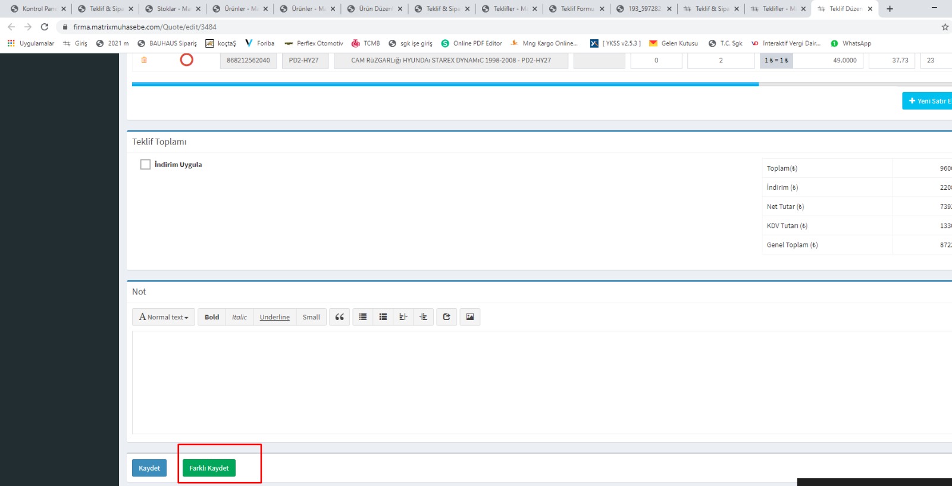Insert an unordered list in note
This screenshot has width=952, height=486.
tap(363, 317)
